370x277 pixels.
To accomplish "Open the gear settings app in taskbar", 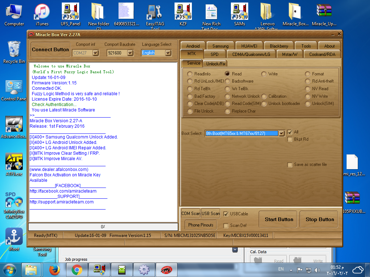I will coord(144,270).
